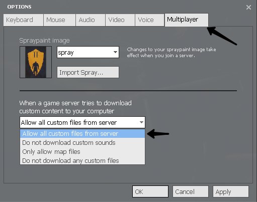The width and height of the screenshot is (257, 202).
Task: Close the Options dialog with X
Action: [x=248, y=7]
